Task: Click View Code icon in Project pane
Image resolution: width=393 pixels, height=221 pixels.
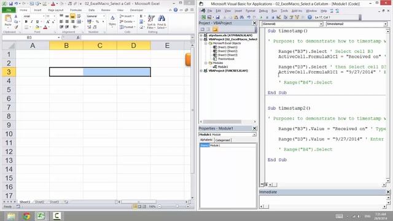Action: [x=203, y=29]
